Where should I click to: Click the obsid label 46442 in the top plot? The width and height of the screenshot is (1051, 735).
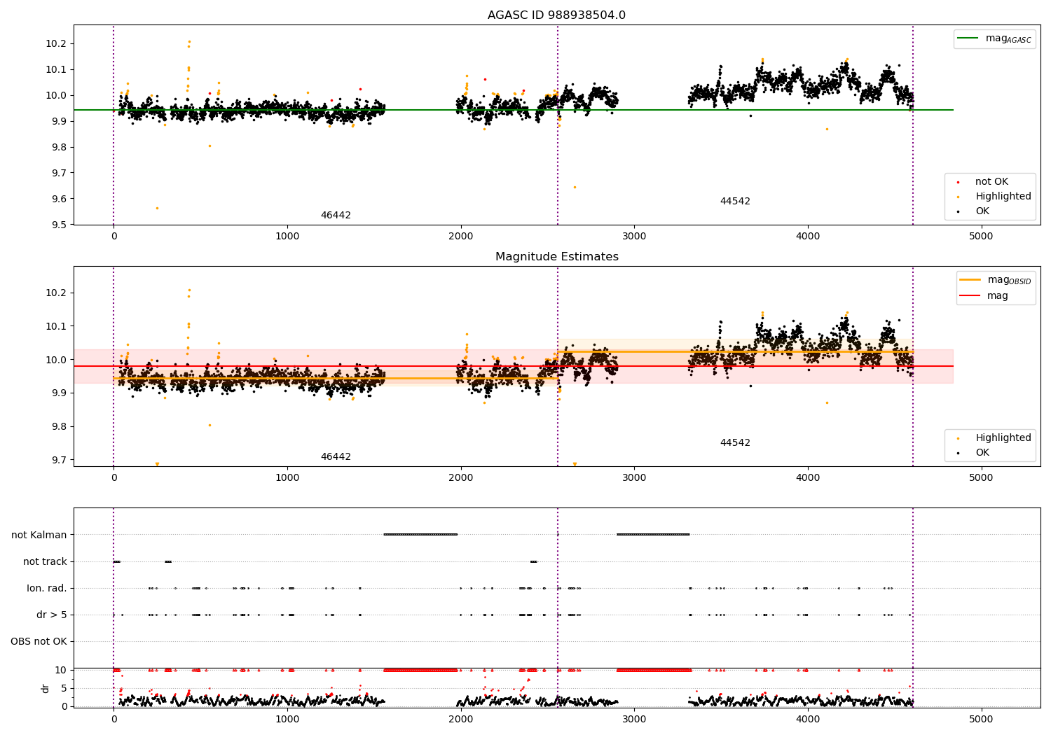[x=336, y=216]
